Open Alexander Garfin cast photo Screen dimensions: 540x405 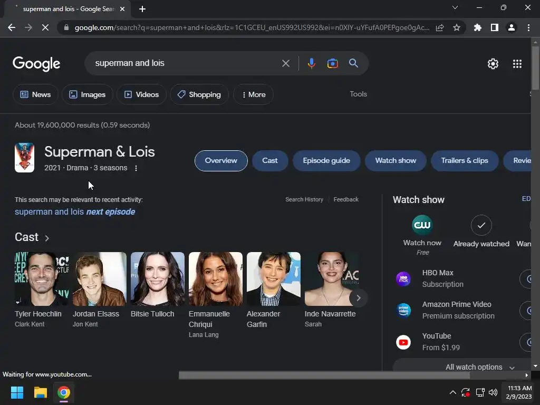click(x=274, y=279)
